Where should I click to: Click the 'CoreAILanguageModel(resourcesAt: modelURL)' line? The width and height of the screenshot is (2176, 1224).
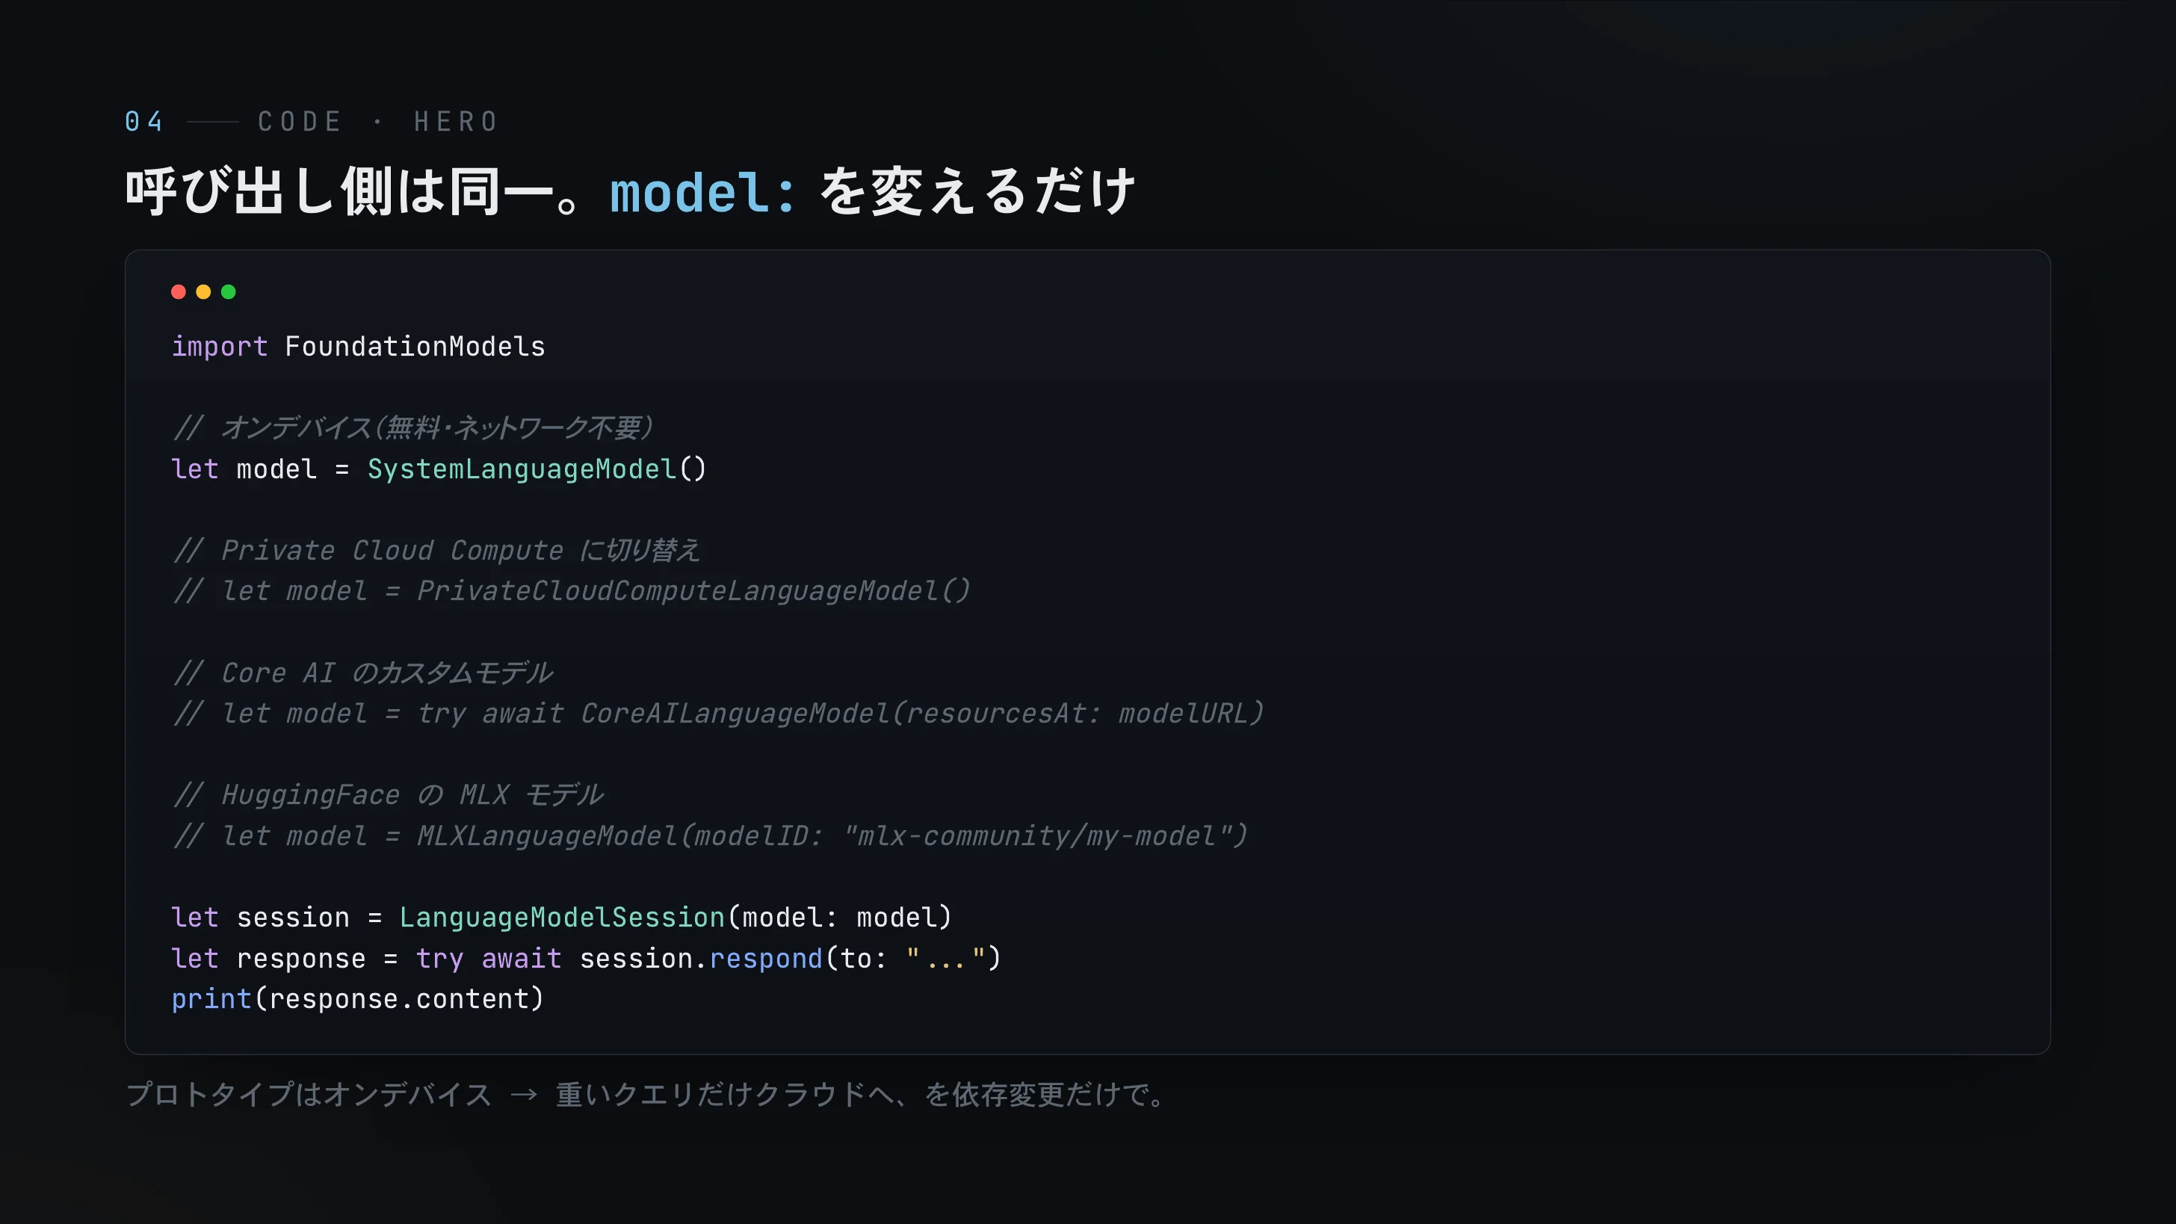pos(718,714)
